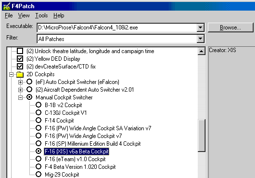Select the F-14 Cockpit radio button

tap(38, 120)
